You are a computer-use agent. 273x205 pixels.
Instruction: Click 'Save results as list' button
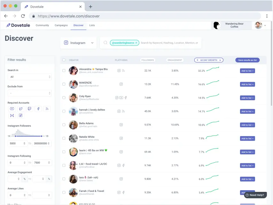(x=247, y=60)
